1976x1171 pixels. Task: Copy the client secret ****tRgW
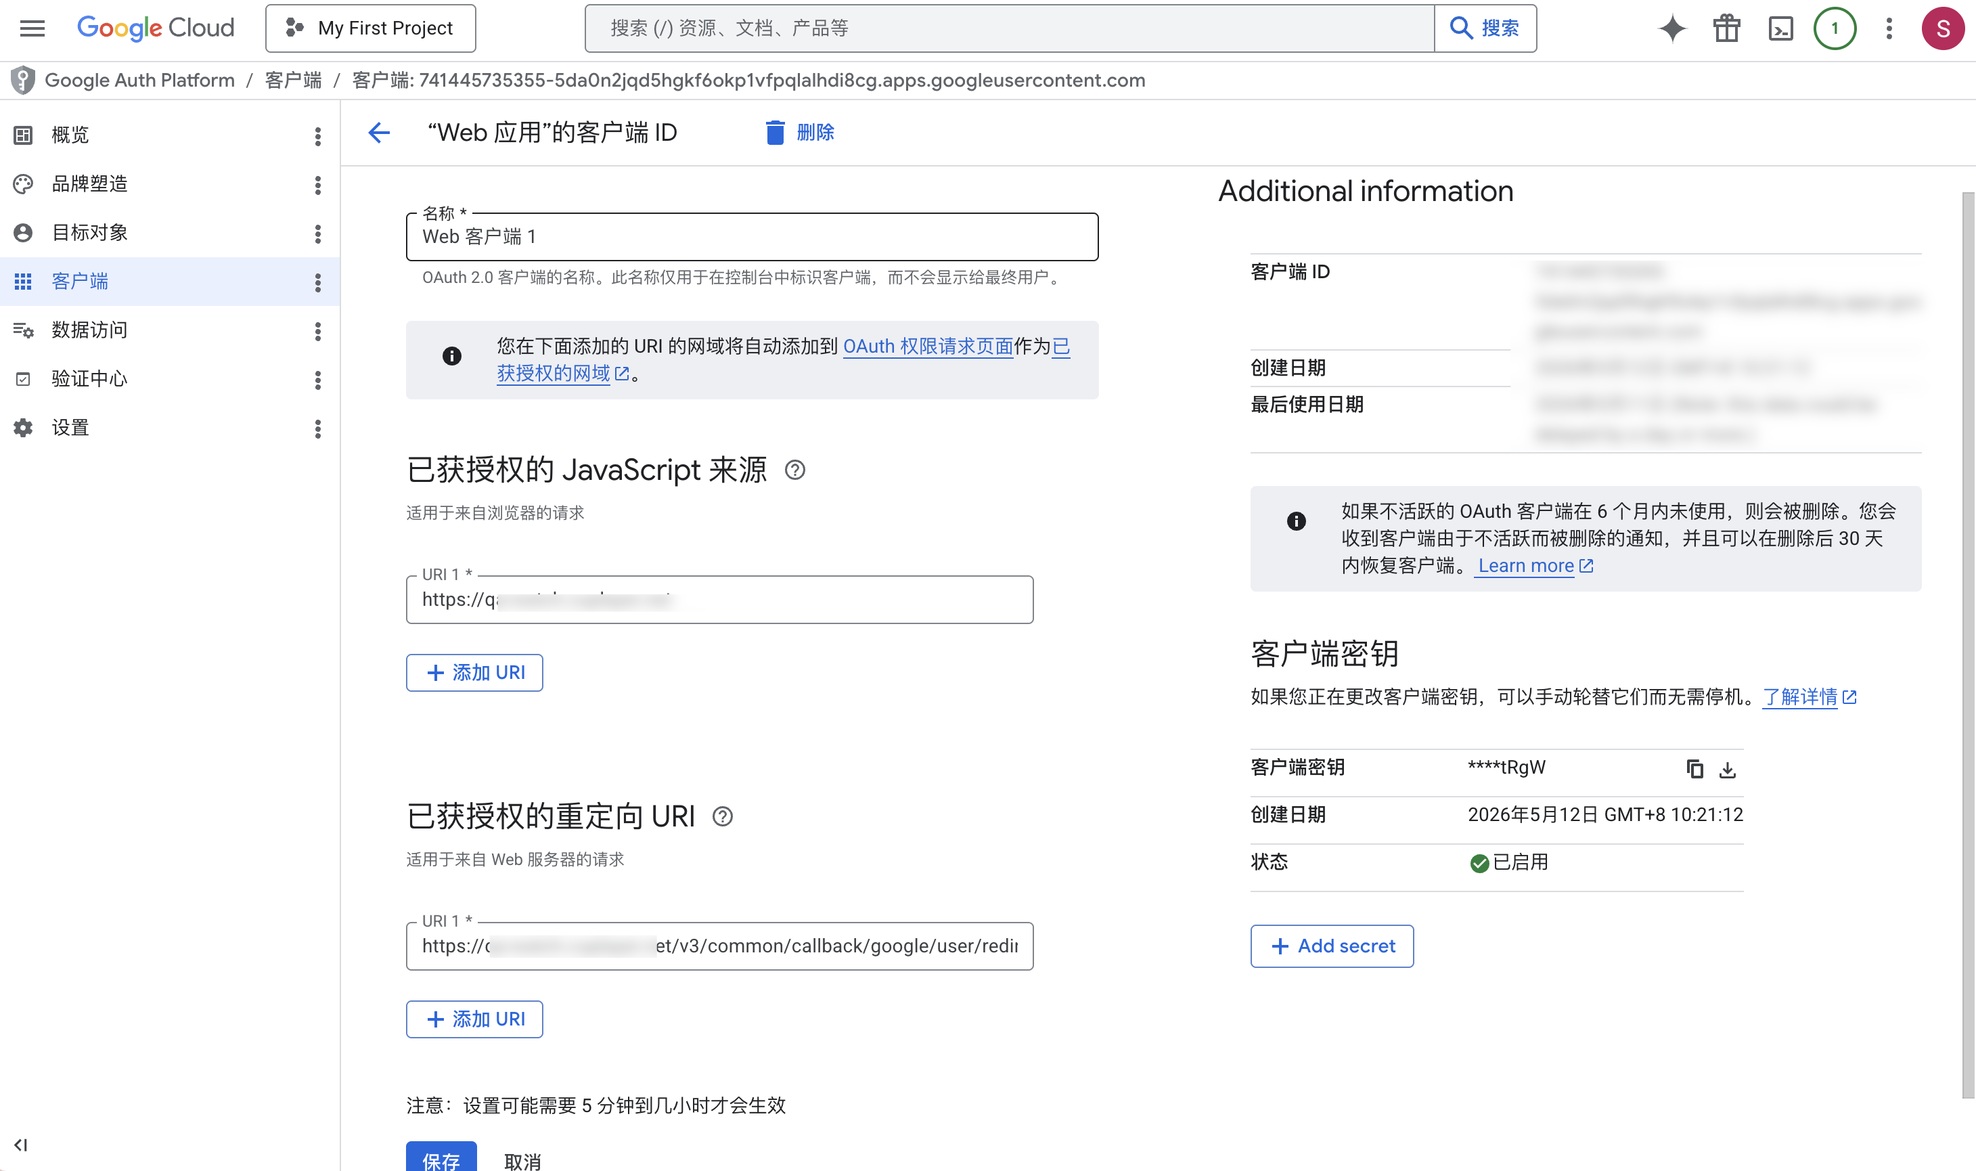click(x=1694, y=768)
